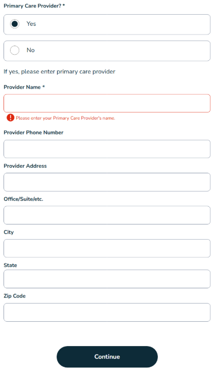Click the 'Provider Name *' label
216x380 pixels.
24,87
